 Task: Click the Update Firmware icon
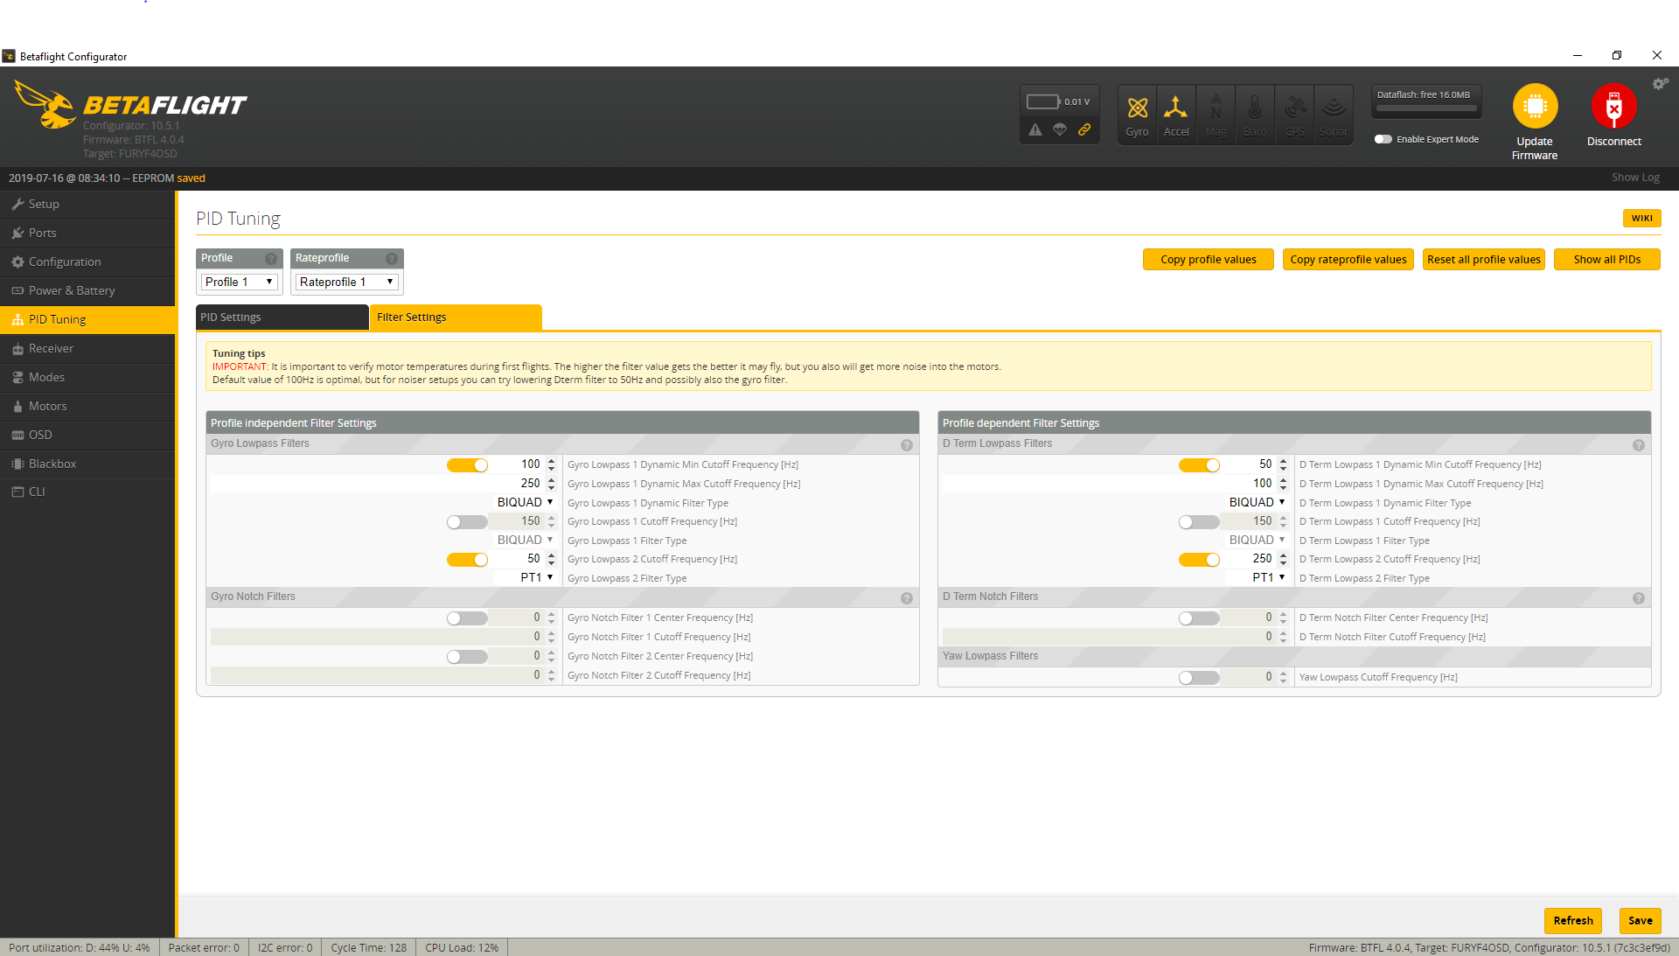coord(1535,107)
